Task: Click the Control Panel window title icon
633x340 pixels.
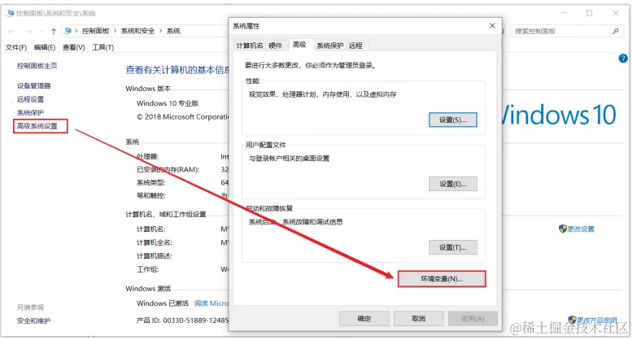Action: (11, 13)
